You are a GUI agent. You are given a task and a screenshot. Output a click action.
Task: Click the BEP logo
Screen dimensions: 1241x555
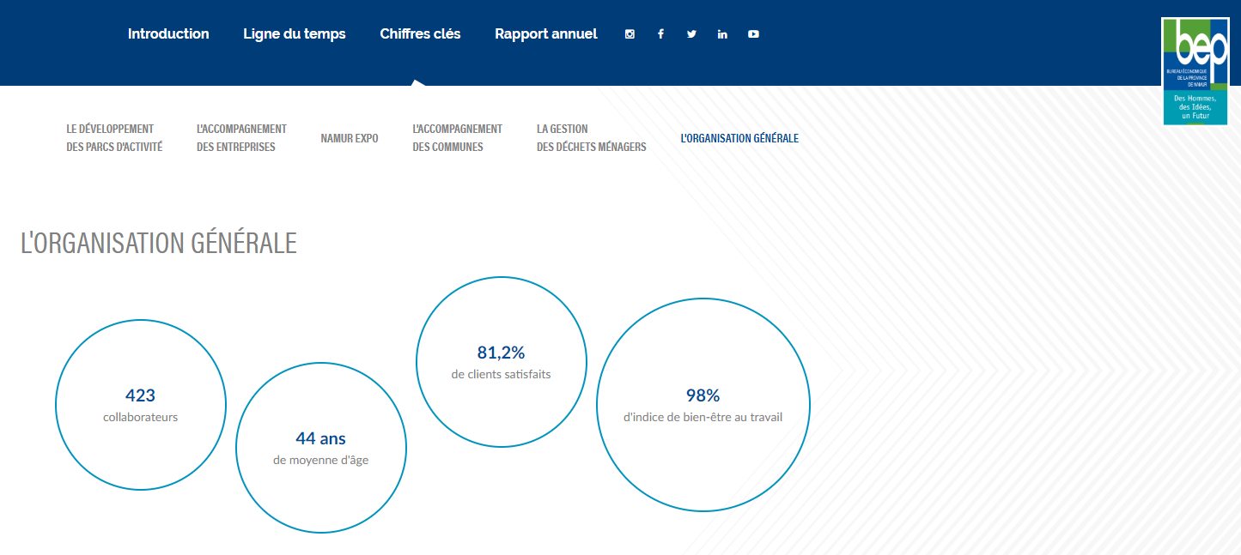1195,71
